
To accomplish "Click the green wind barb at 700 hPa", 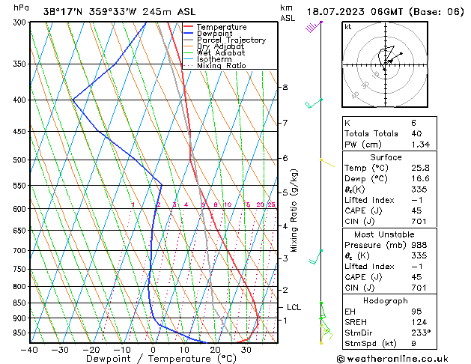I will tap(315, 257).
